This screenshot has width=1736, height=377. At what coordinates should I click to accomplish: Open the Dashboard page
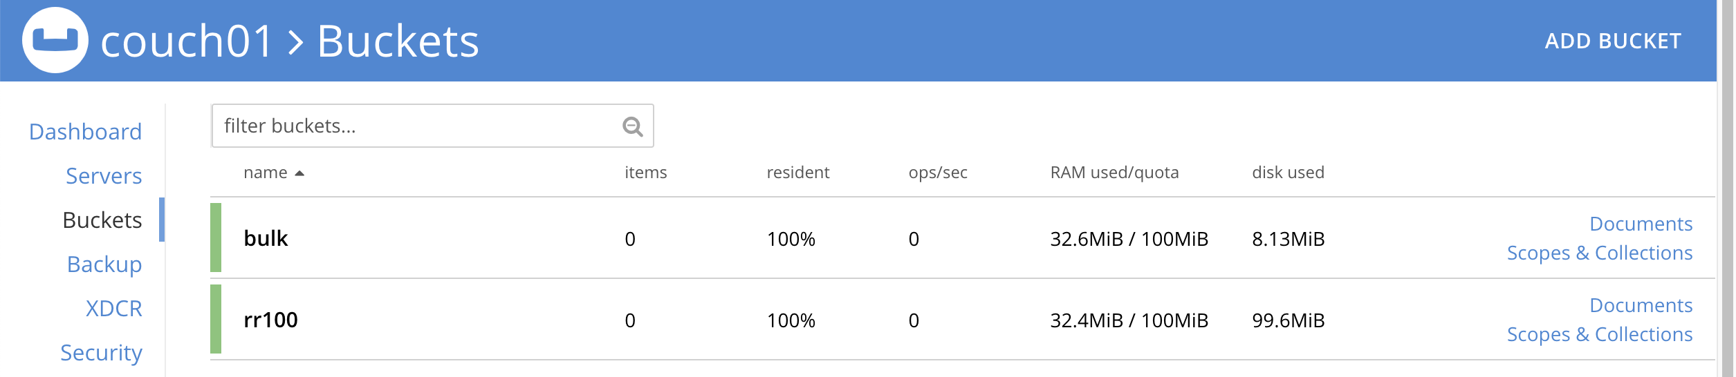pos(86,132)
